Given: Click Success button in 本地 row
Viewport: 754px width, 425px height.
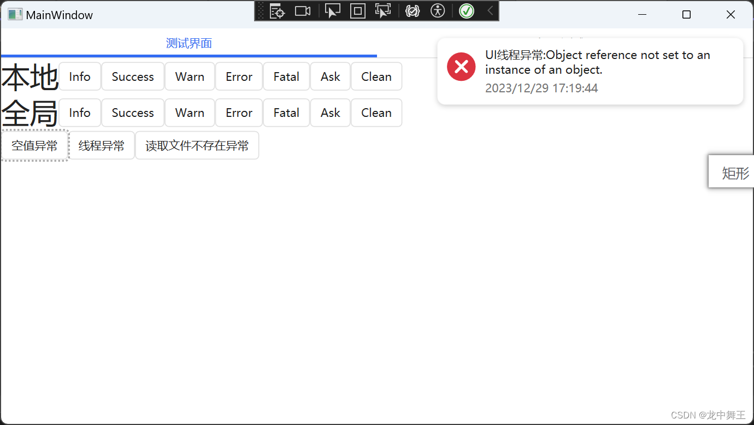Looking at the screenshot, I should (133, 76).
